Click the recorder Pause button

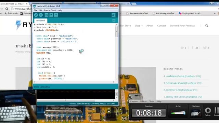point(217,112)
